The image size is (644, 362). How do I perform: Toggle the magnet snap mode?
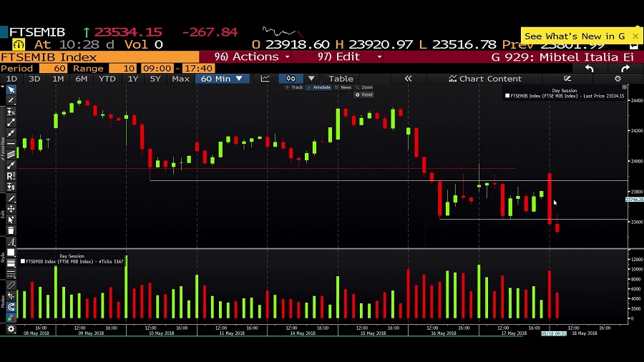[11, 307]
